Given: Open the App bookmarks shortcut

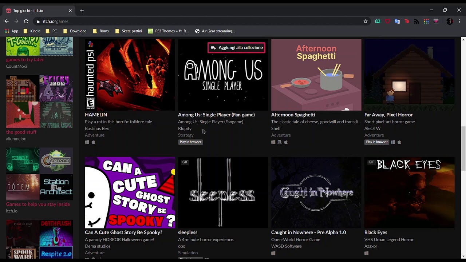Looking at the screenshot, I should [x=11, y=31].
